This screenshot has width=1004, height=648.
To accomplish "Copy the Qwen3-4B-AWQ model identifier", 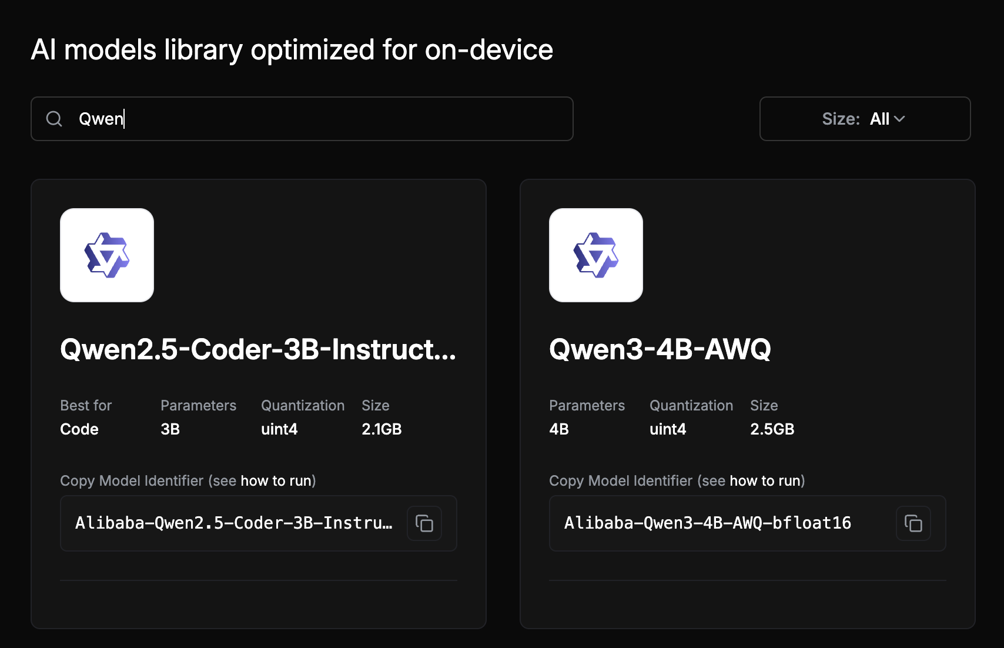I will pos(913,523).
